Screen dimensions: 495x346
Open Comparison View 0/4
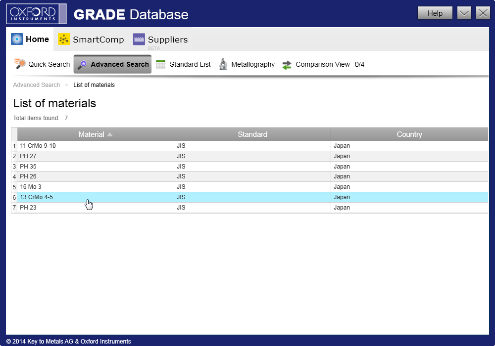[323, 65]
